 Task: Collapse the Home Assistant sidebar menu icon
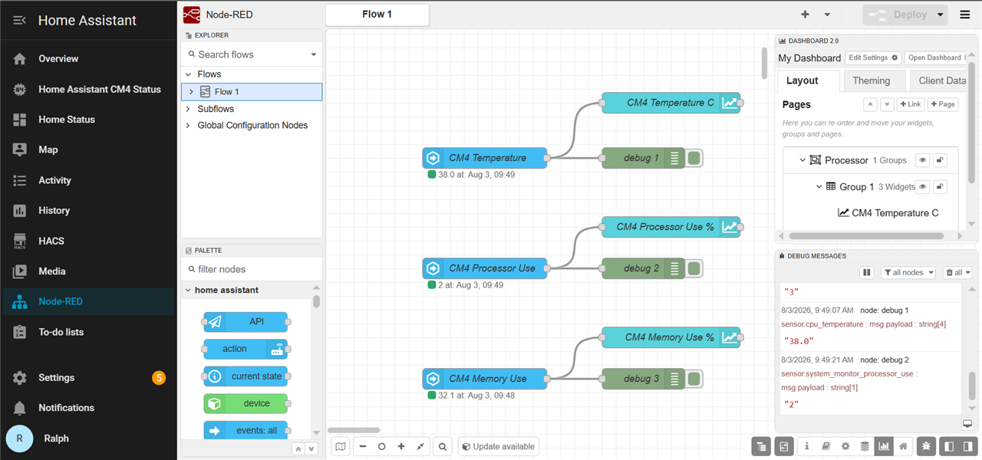(20, 21)
